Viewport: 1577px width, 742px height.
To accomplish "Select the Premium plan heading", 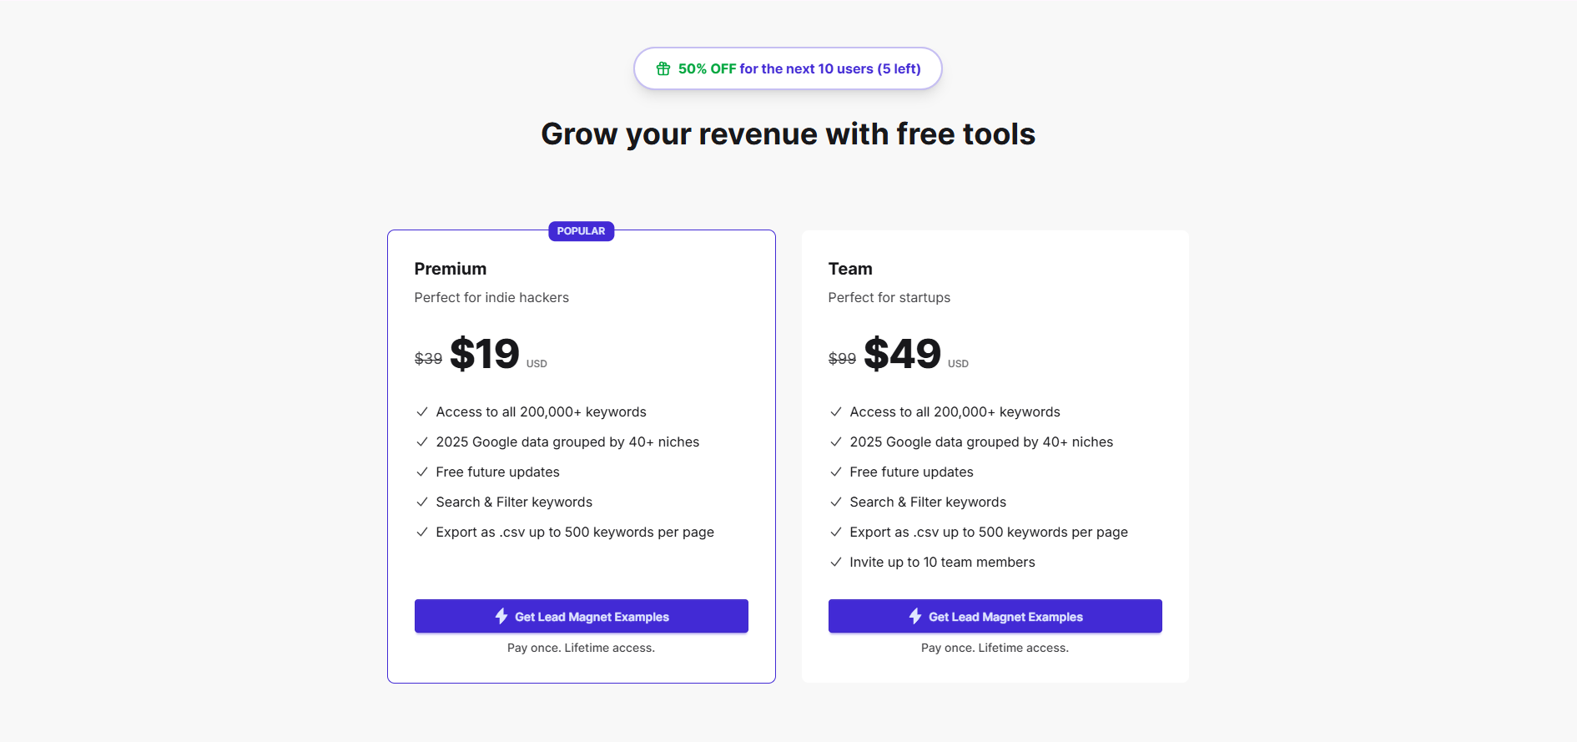I will point(451,269).
